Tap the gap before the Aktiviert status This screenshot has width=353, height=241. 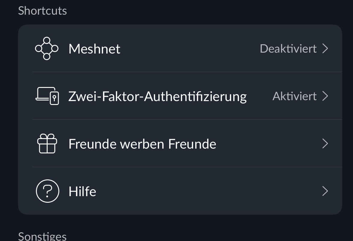click(x=260, y=96)
